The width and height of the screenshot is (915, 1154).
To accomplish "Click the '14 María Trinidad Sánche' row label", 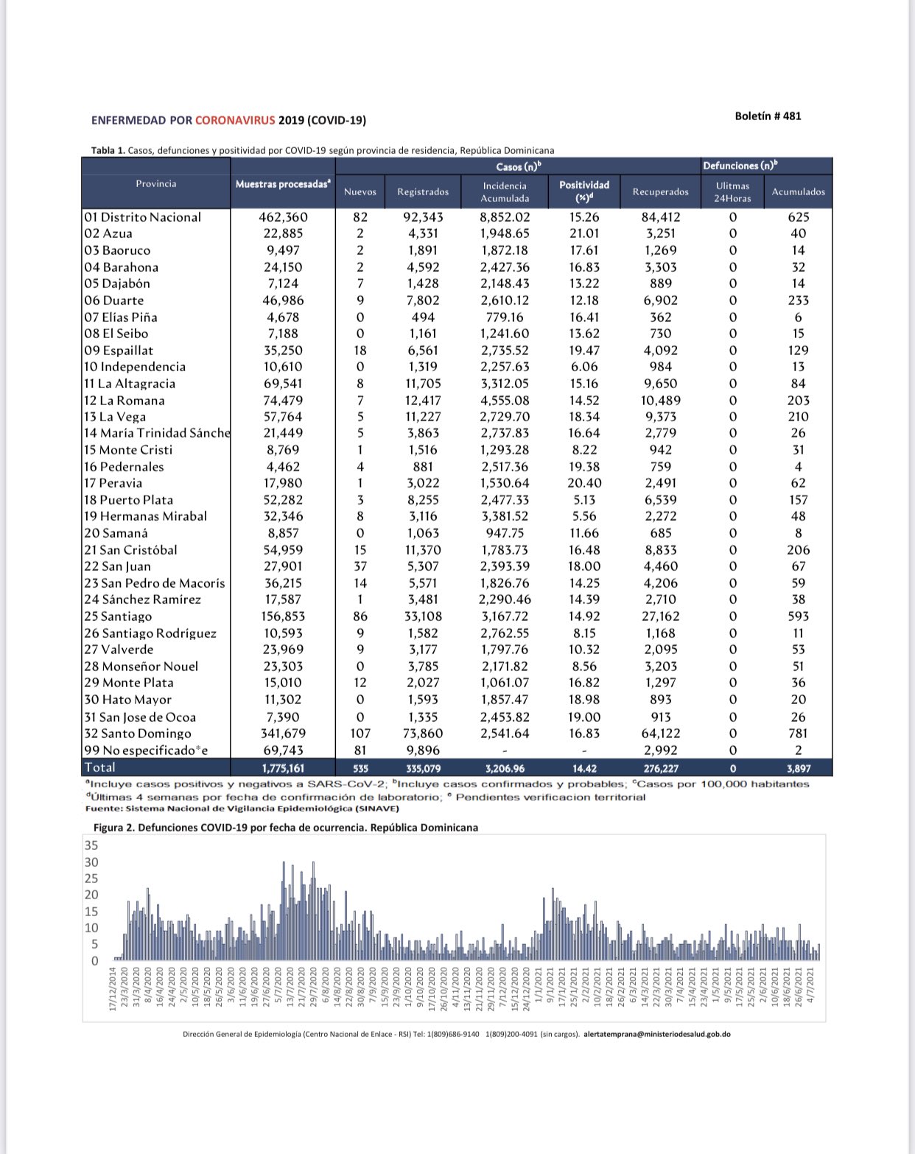I will pyautogui.click(x=157, y=433).
